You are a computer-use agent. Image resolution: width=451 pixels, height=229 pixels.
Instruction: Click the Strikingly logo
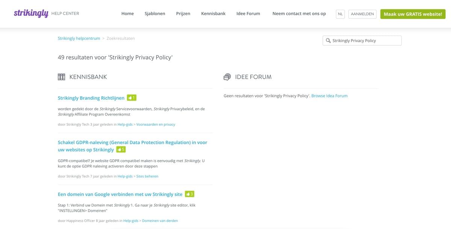[31, 13]
